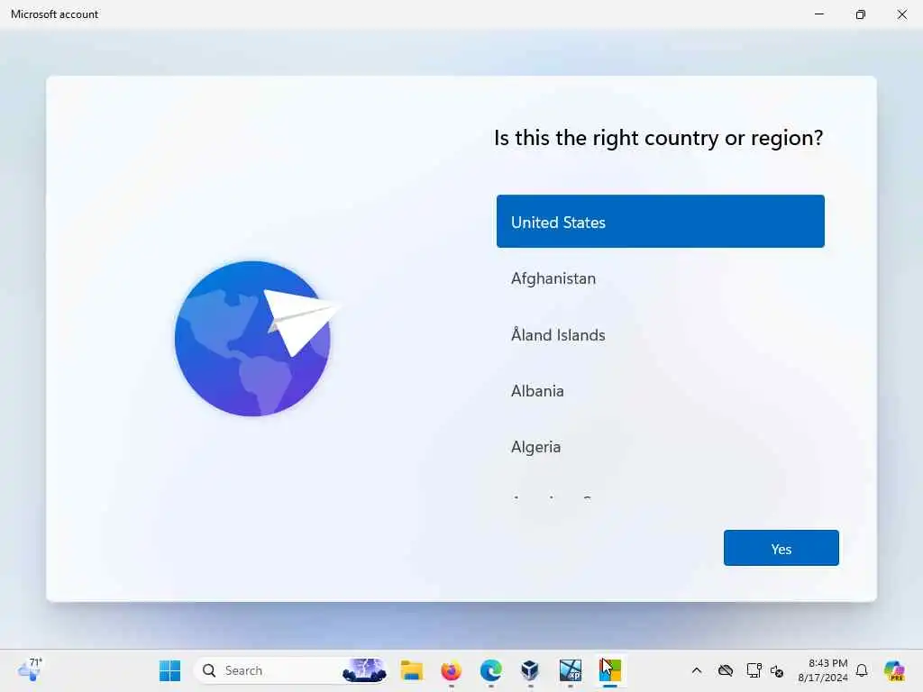923x692 pixels.
Task: Choose Afghanistan from the region list
Action: [660, 278]
